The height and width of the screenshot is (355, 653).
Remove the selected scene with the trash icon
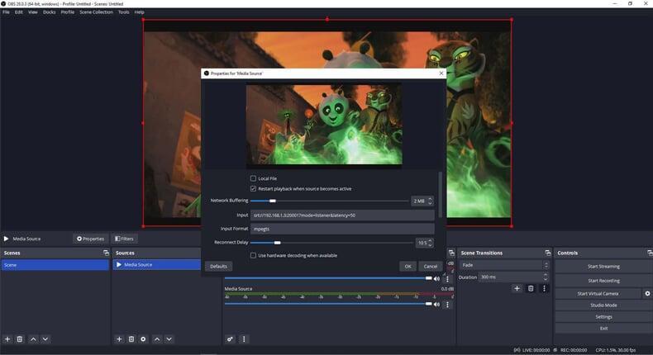pos(20,339)
